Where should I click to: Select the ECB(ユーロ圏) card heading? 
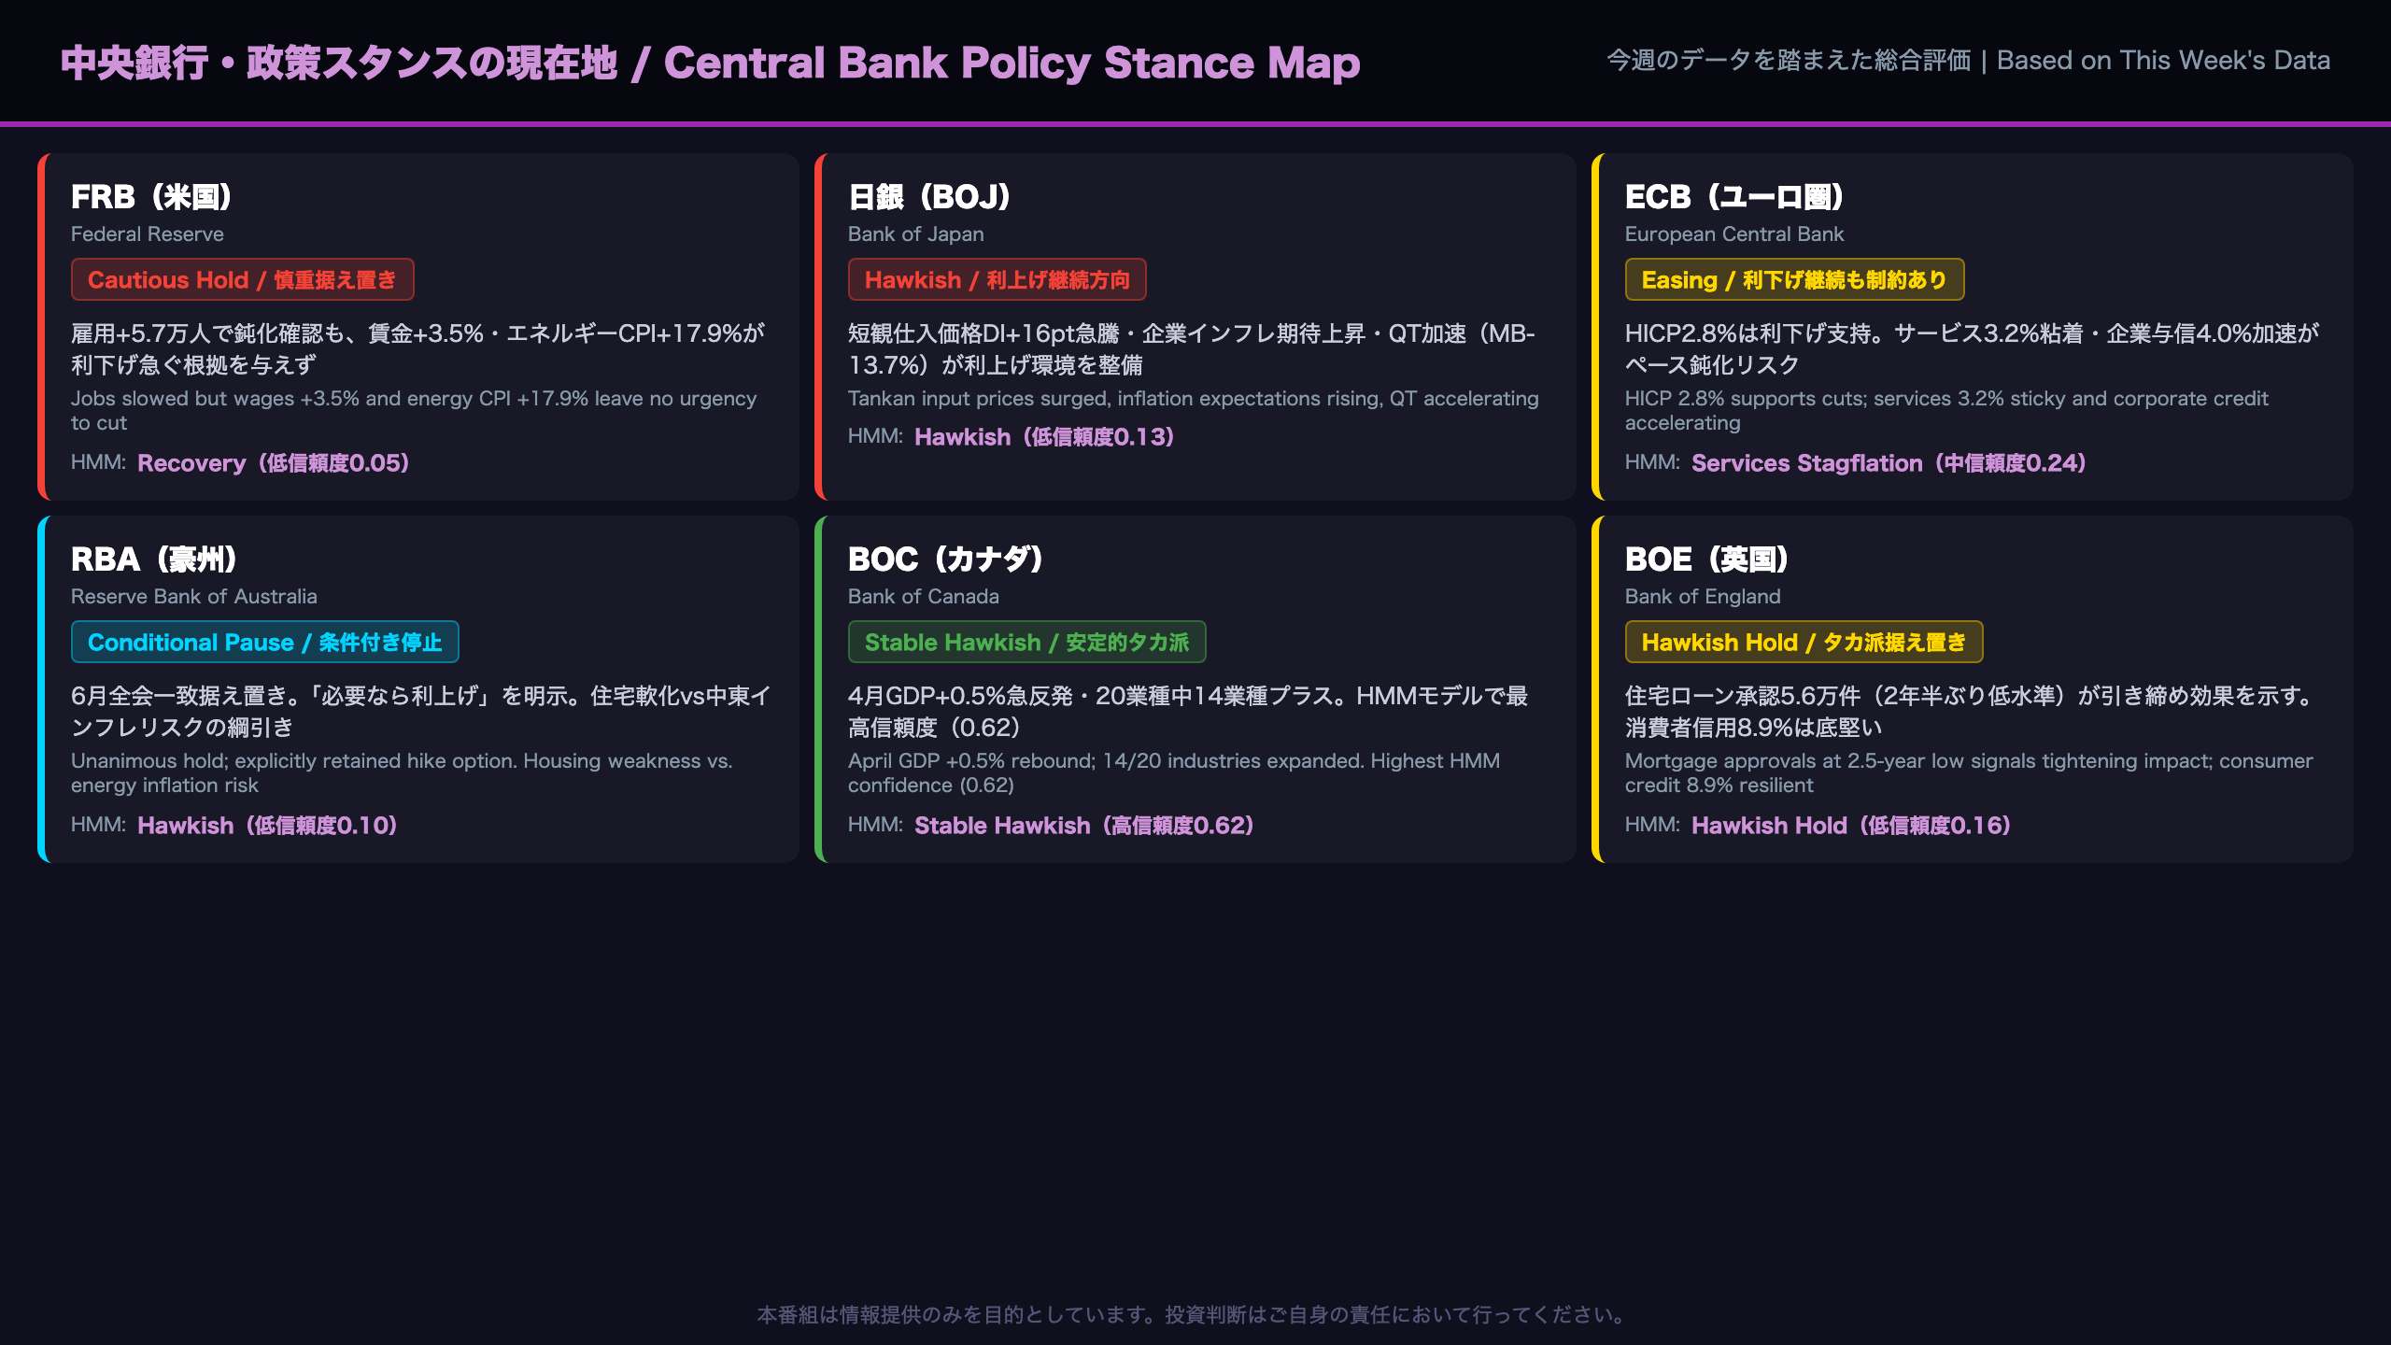point(1735,197)
